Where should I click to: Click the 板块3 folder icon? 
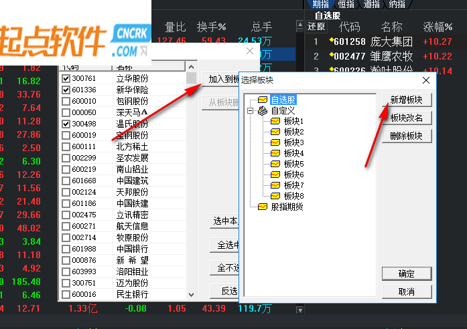(275, 142)
